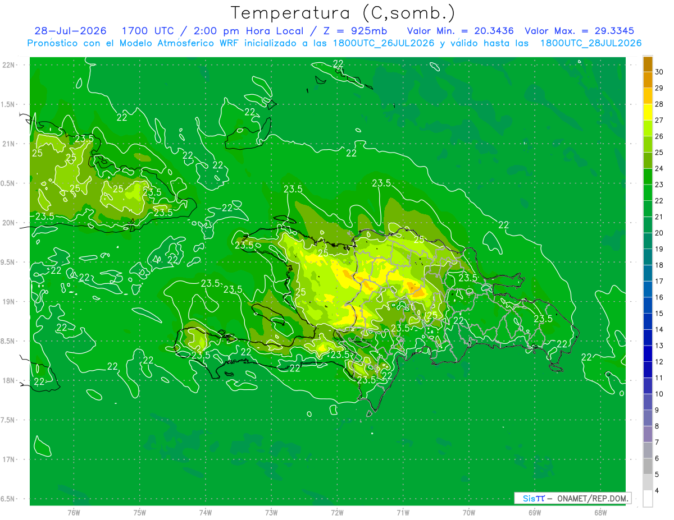Click the "75W" longitude axis label
Viewport: 674px width, 520px height.
pyautogui.click(x=140, y=512)
